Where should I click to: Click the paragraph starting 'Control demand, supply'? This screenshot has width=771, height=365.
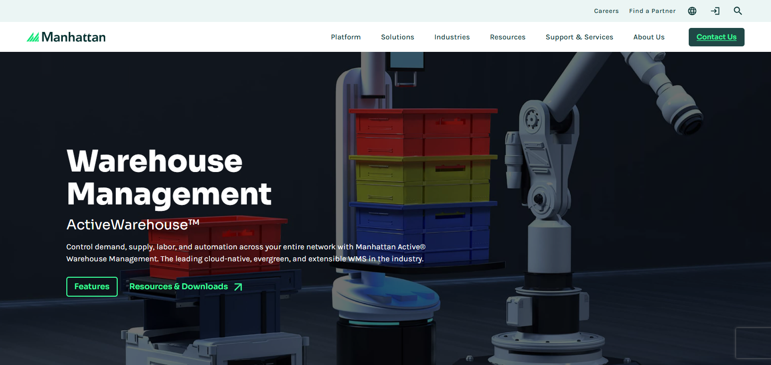click(246, 253)
